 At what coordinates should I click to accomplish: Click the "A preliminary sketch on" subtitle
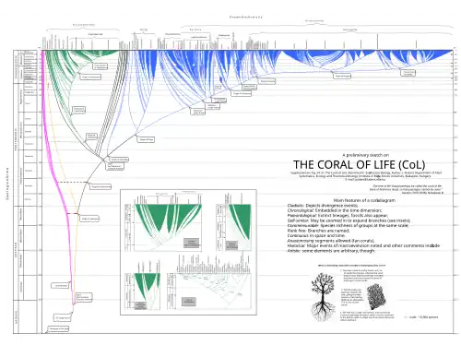pyautogui.click(x=365, y=155)
